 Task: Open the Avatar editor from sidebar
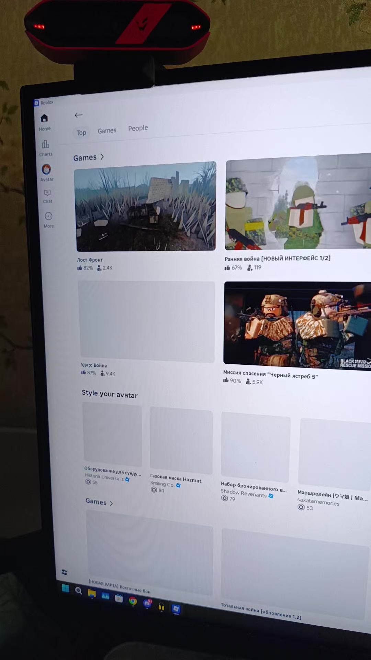coord(46,173)
